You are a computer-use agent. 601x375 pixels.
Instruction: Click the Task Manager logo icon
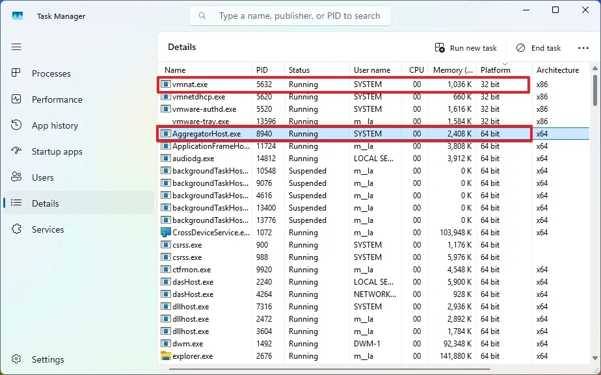(16, 15)
